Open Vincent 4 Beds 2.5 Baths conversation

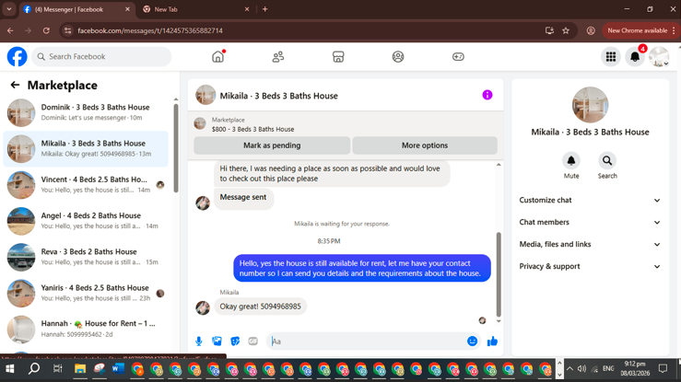(x=86, y=185)
